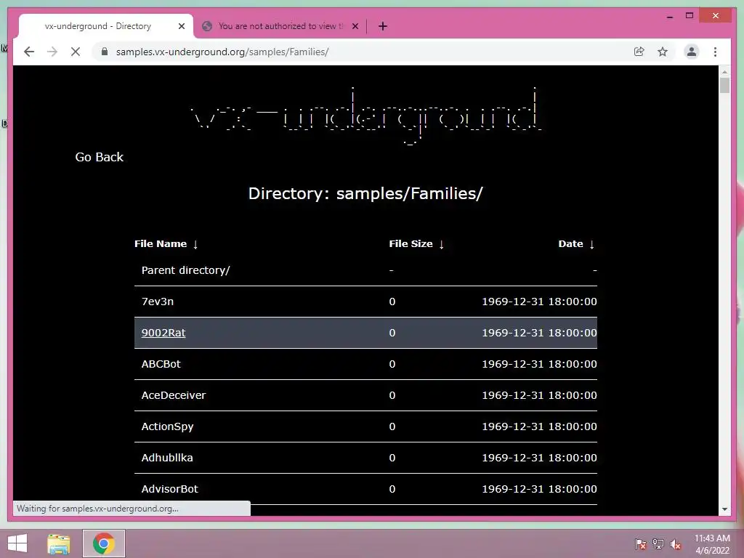
Task: Click the vertical scrollbar thumb
Action: click(x=724, y=86)
